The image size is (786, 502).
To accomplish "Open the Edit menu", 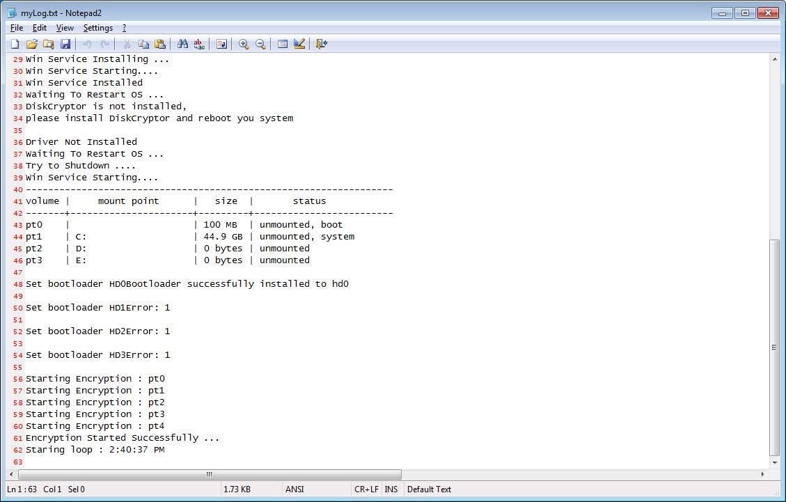I will (x=40, y=28).
